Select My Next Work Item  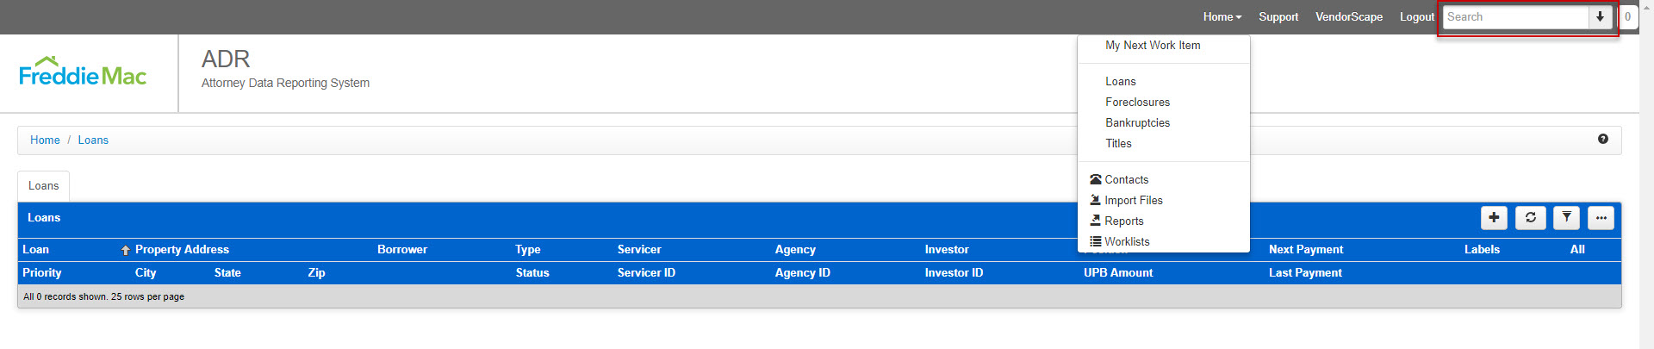pyautogui.click(x=1153, y=45)
